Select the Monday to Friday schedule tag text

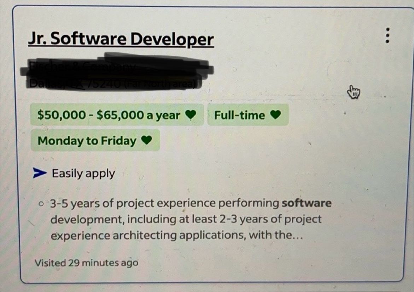click(87, 141)
